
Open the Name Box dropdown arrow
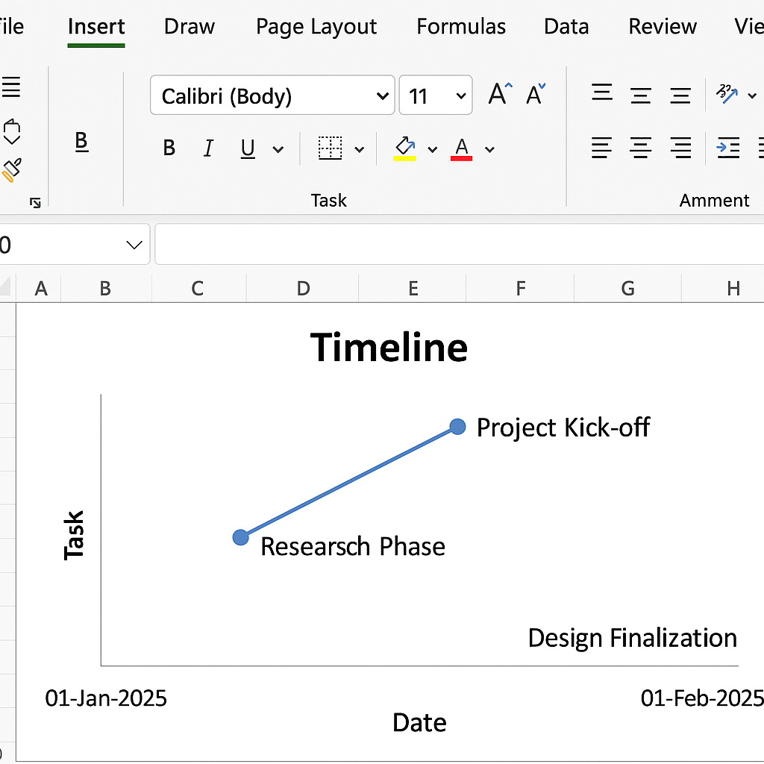click(134, 245)
